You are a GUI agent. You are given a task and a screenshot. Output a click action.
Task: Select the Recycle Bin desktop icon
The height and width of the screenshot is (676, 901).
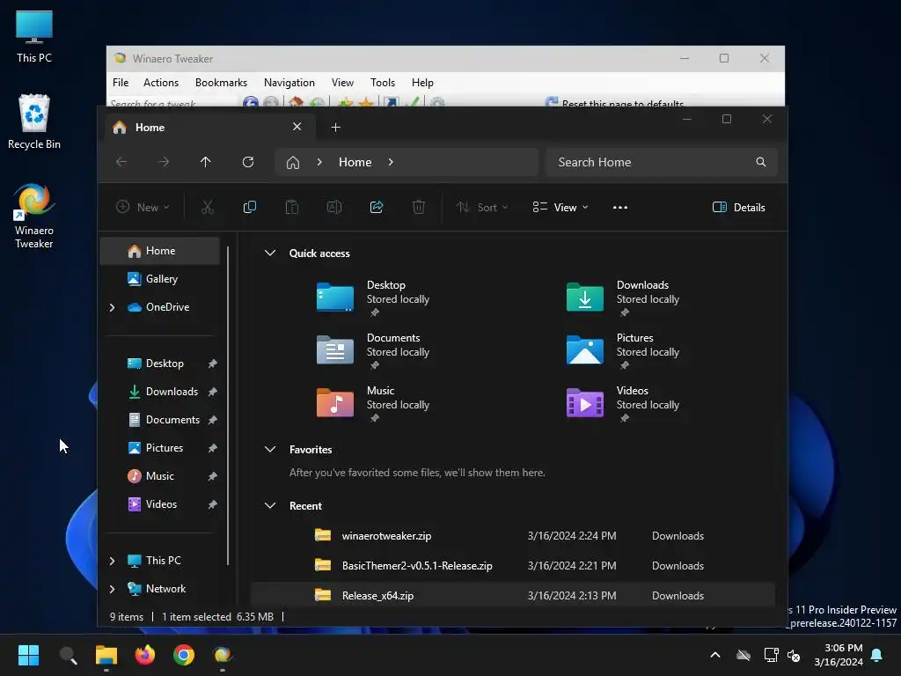(34, 121)
